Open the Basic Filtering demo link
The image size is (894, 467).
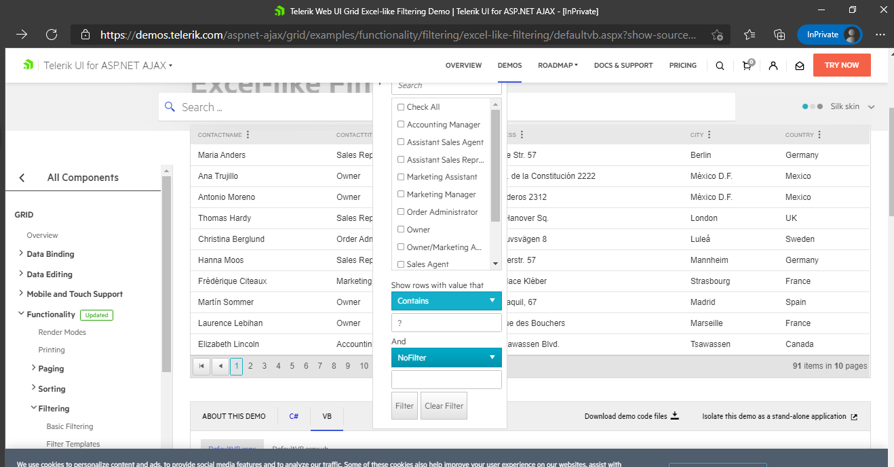point(70,426)
